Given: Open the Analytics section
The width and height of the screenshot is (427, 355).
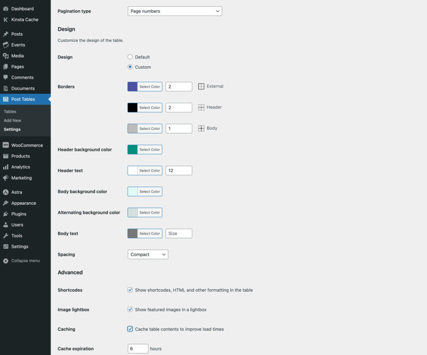Looking at the screenshot, I should pyautogui.click(x=21, y=166).
